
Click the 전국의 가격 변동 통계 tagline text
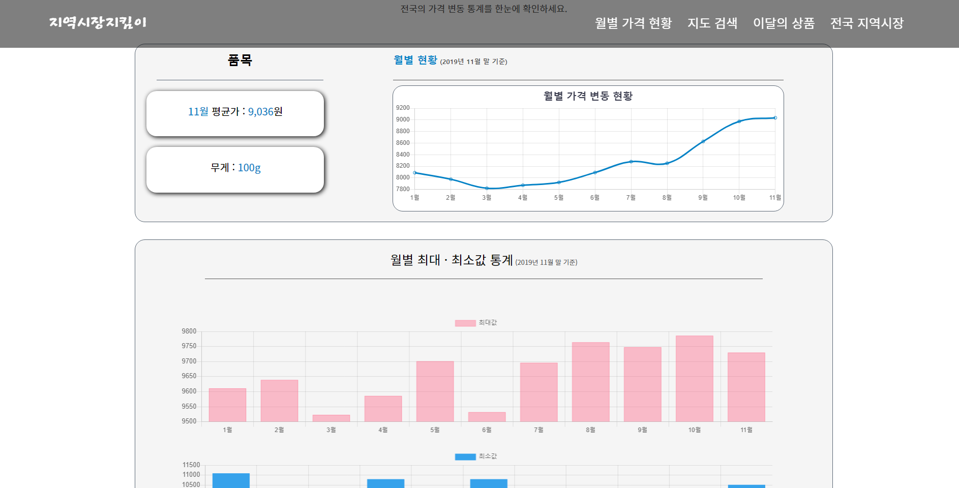tap(484, 9)
